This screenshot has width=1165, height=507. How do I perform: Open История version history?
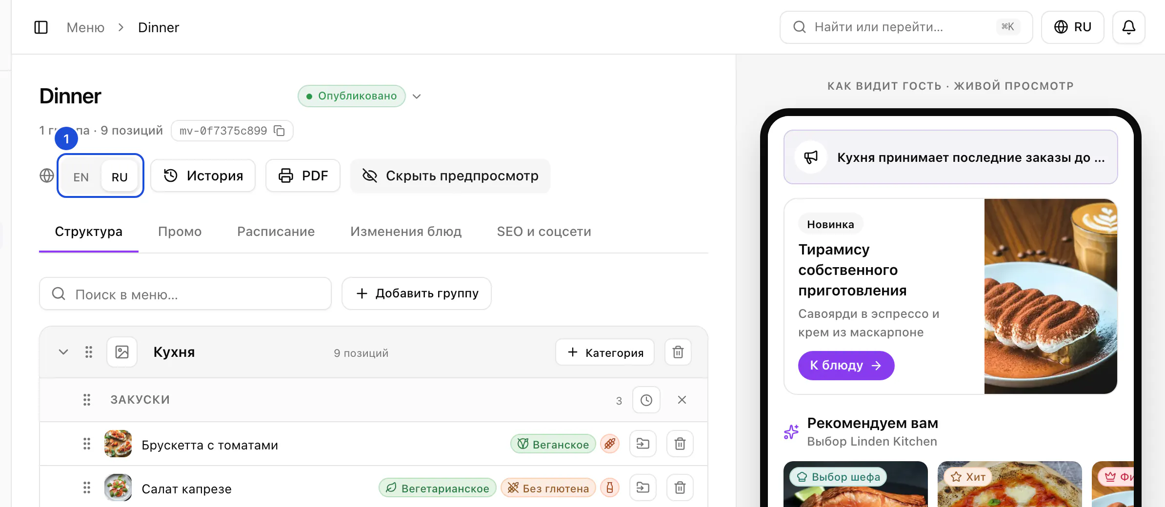click(203, 175)
